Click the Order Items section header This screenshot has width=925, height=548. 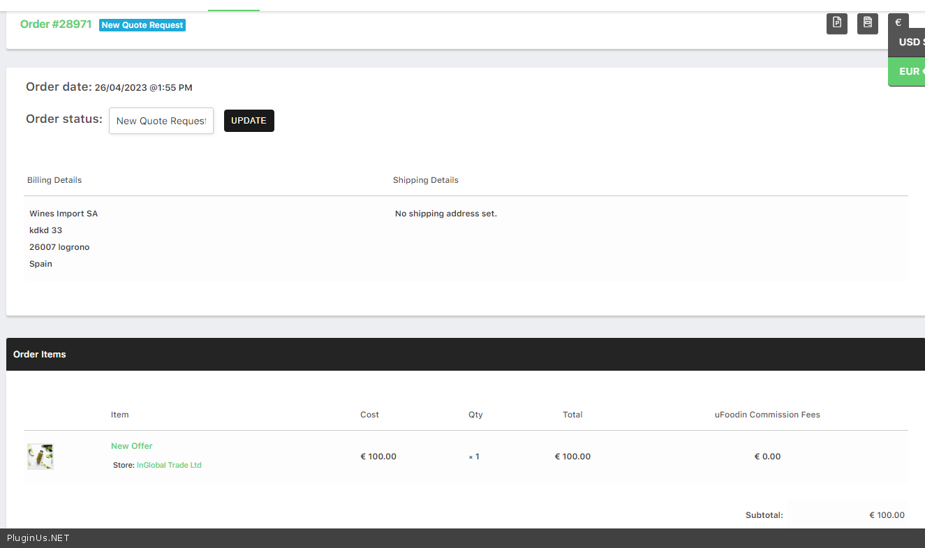click(x=40, y=355)
